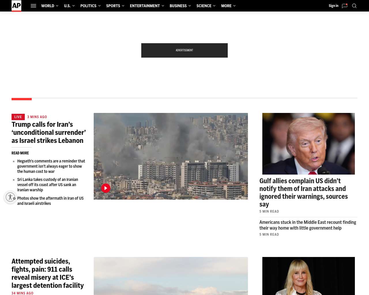The width and height of the screenshot is (369, 295).
Task: Click the '3 MINS AGO' timestamp
Action: coord(37,117)
